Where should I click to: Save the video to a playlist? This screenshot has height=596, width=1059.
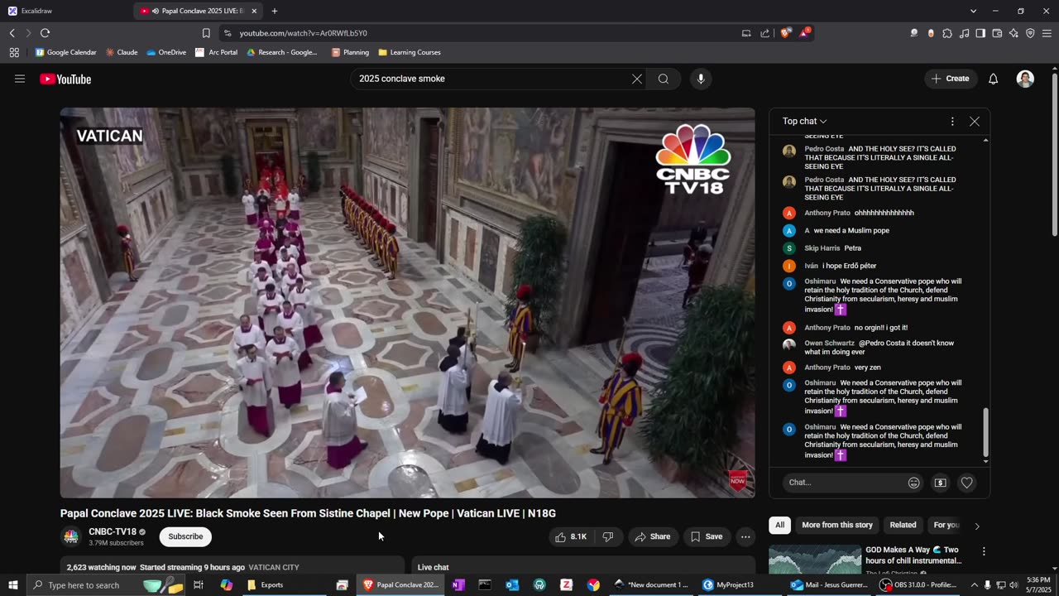coord(707,536)
